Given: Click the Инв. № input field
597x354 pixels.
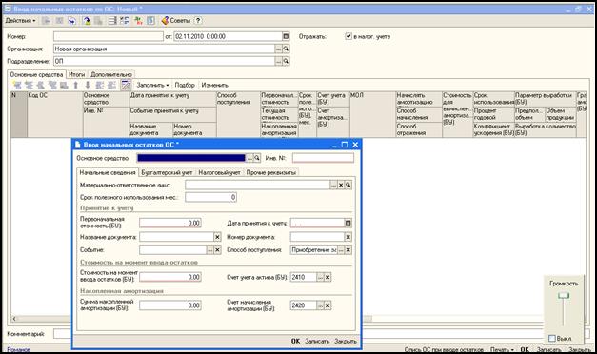Looking at the screenshot, I should click(x=323, y=158).
